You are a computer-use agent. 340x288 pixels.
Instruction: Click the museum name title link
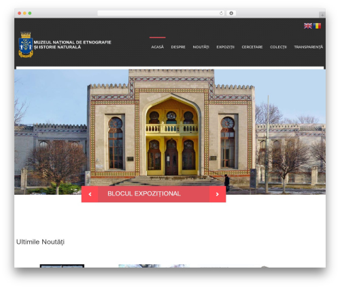(73, 45)
